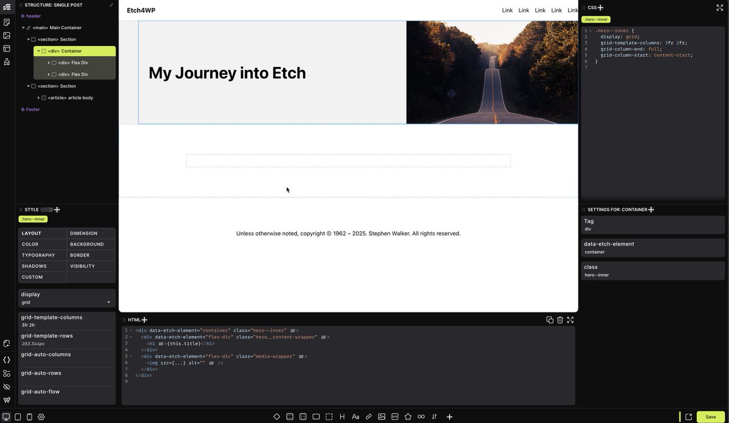Viewport: 729px width, 423px height.
Task: Edit the grid-template-columns field
Action: 67,321
